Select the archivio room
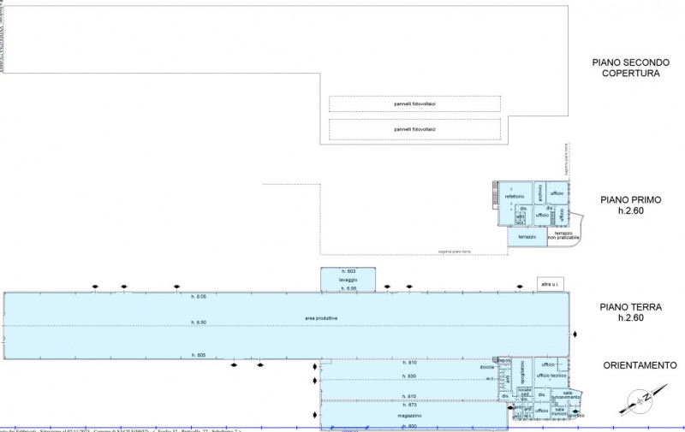 point(540,192)
